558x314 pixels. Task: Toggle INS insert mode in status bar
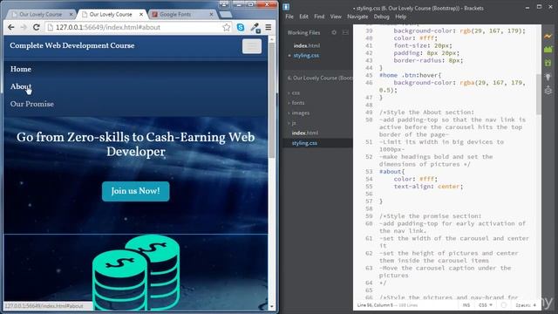pos(466,305)
